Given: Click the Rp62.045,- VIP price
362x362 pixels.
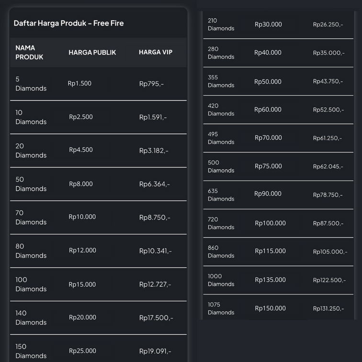Looking at the screenshot, I should pyautogui.click(x=328, y=167).
